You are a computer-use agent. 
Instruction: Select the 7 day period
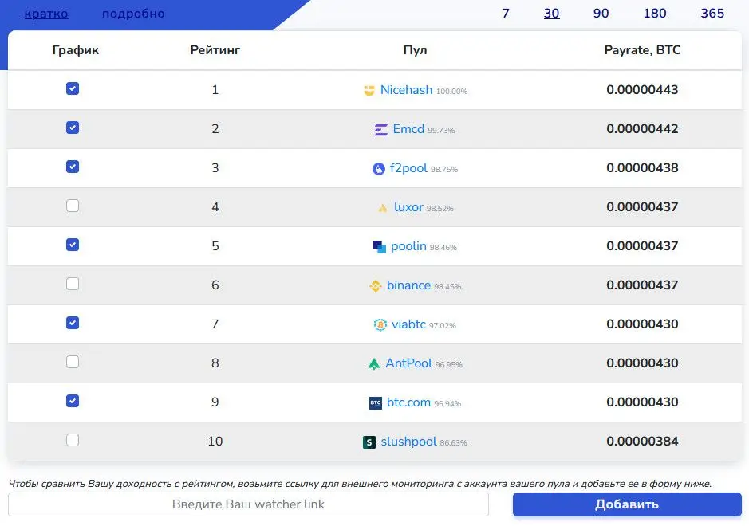506,14
